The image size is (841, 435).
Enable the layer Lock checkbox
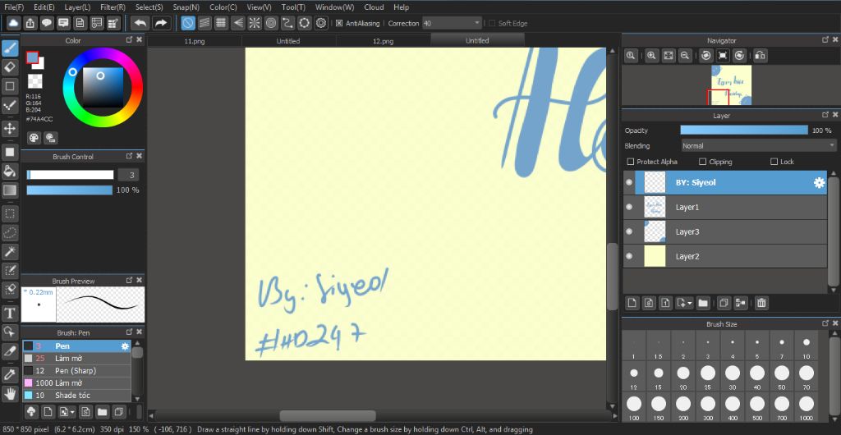coord(774,161)
